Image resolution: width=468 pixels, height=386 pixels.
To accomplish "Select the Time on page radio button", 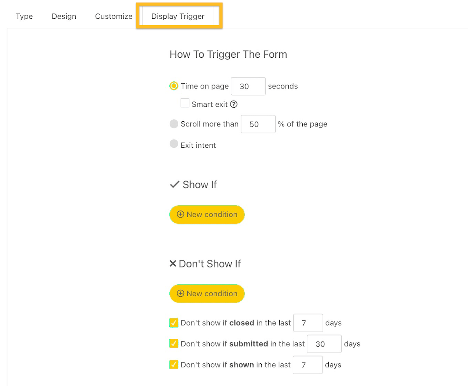I will [173, 86].
